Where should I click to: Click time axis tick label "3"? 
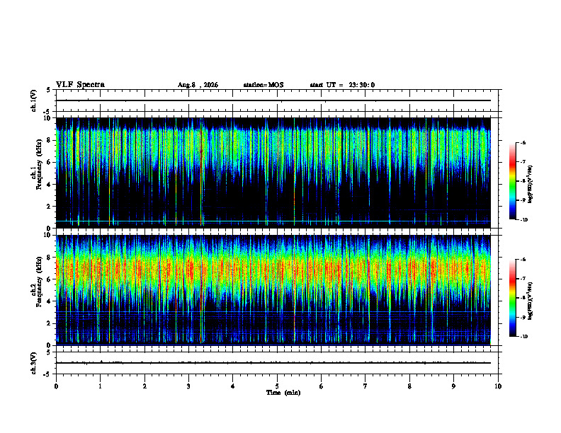click(x=188, y=386)
